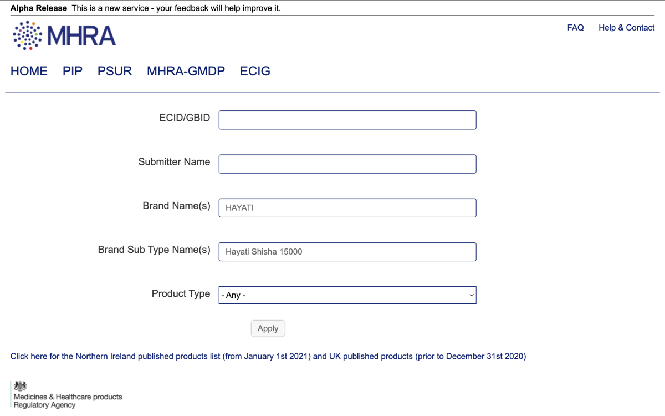
Task: Open the FAQ page
Action: [x=575, y=28]
